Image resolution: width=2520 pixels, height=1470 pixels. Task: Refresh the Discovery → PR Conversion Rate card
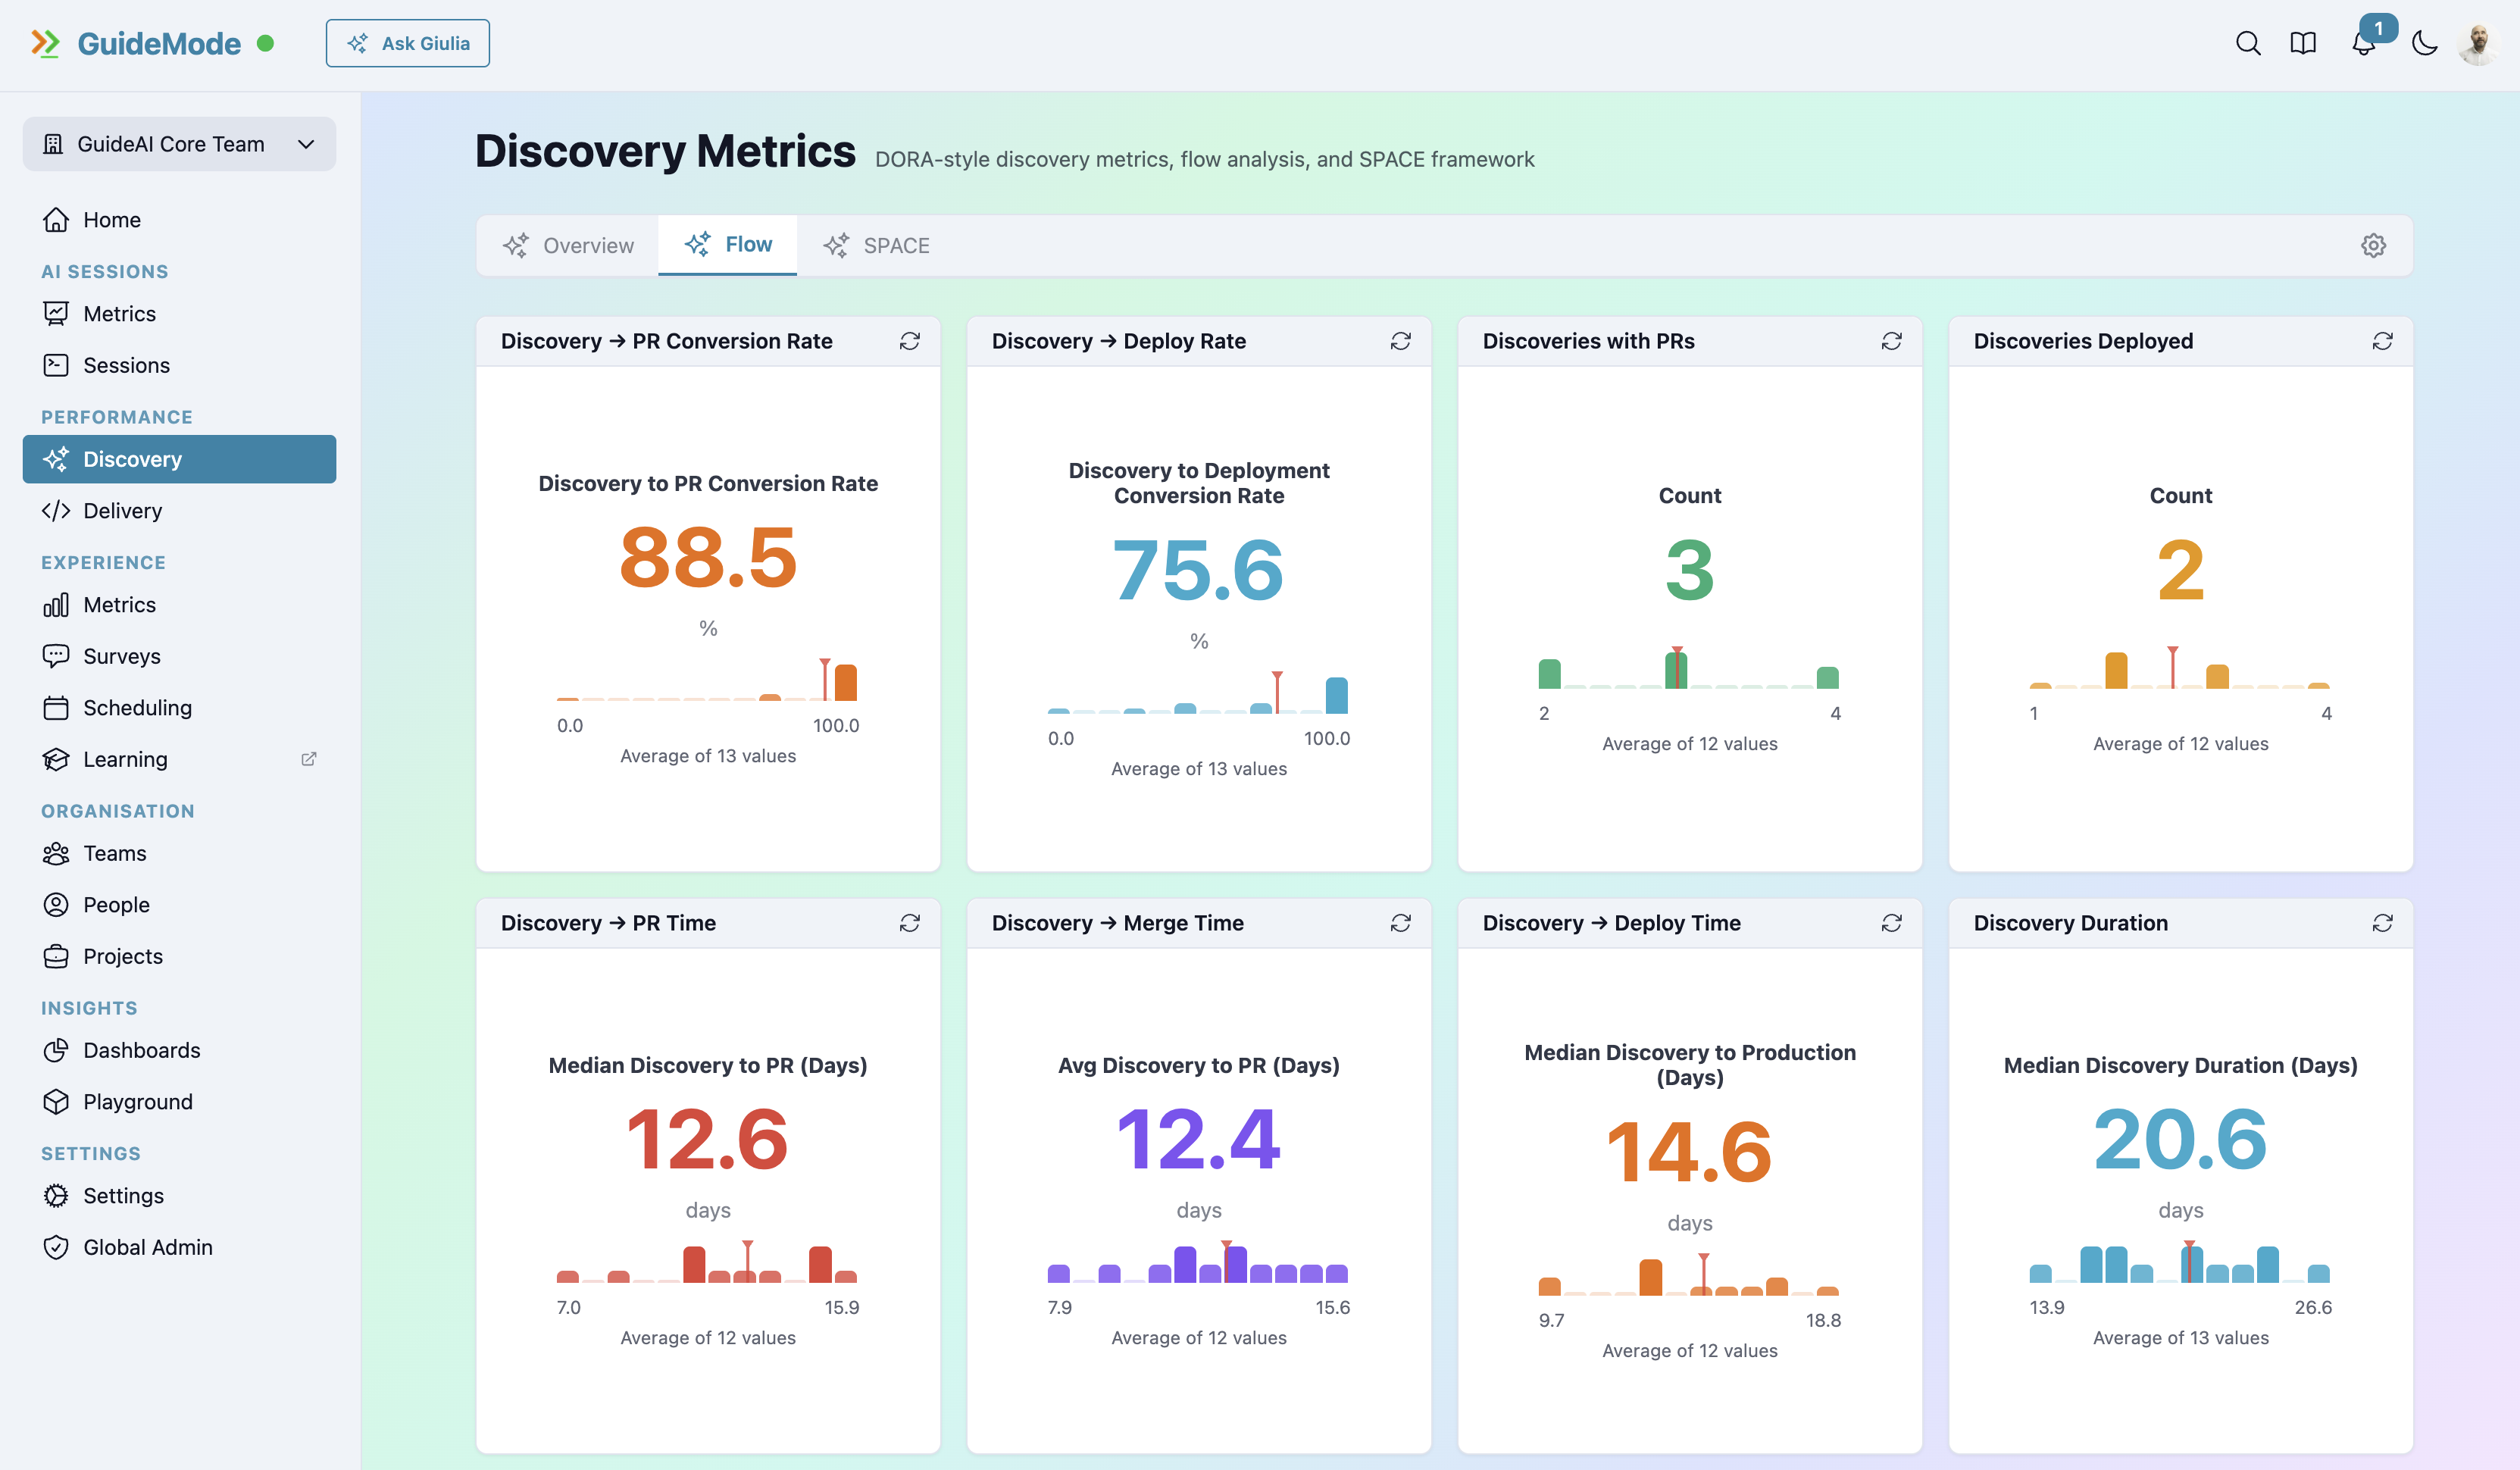[910, 341]
